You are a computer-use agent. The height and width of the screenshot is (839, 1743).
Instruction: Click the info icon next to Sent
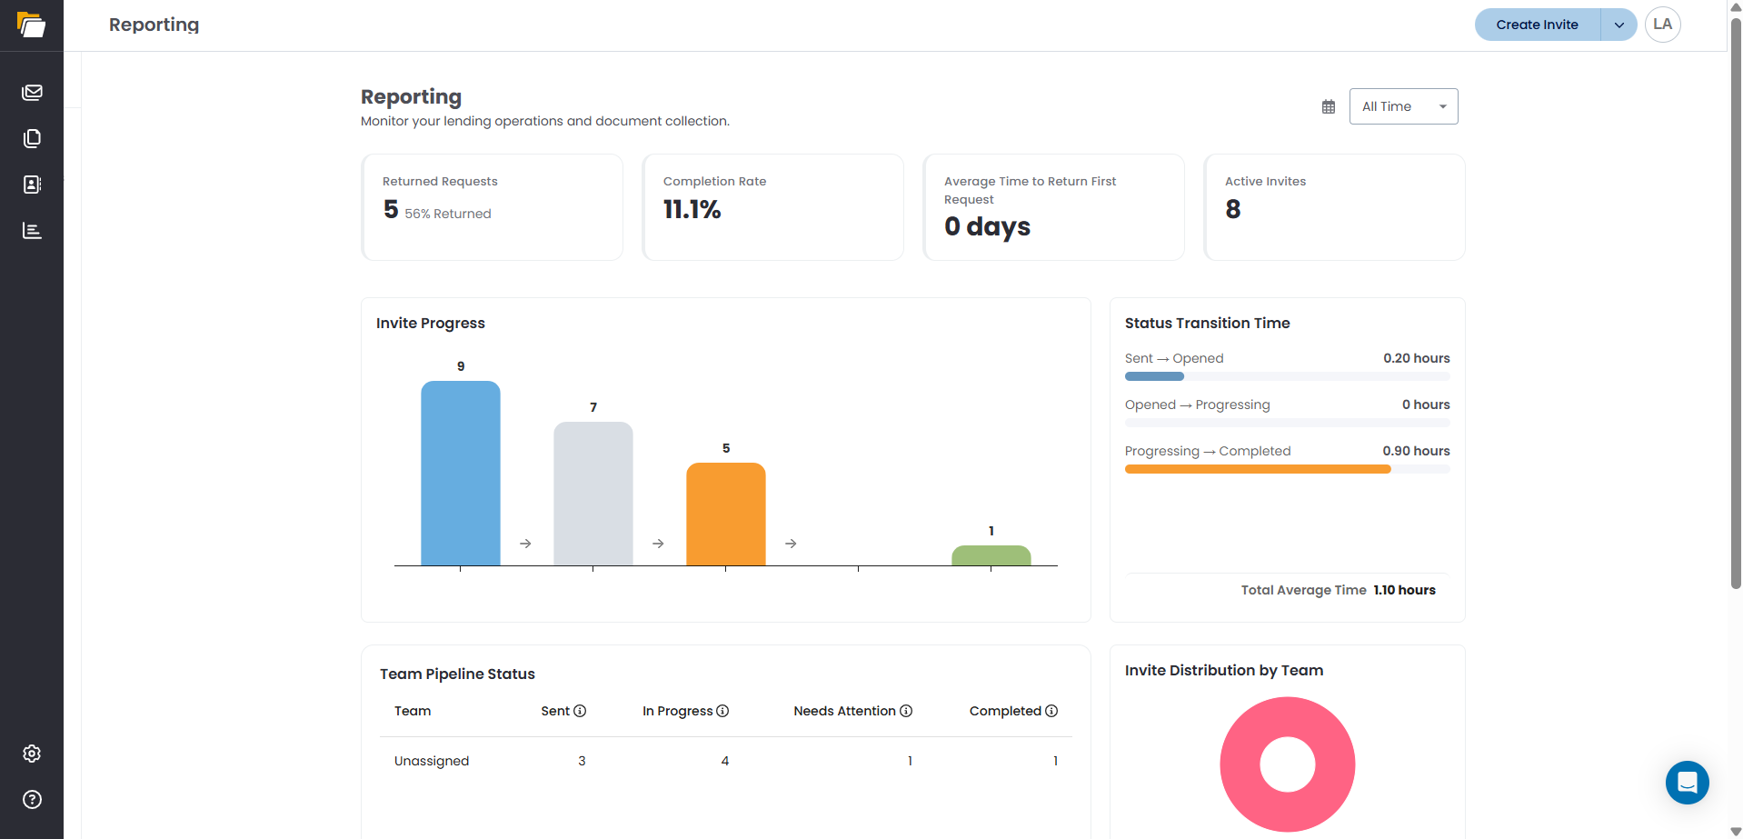[580, 711]
